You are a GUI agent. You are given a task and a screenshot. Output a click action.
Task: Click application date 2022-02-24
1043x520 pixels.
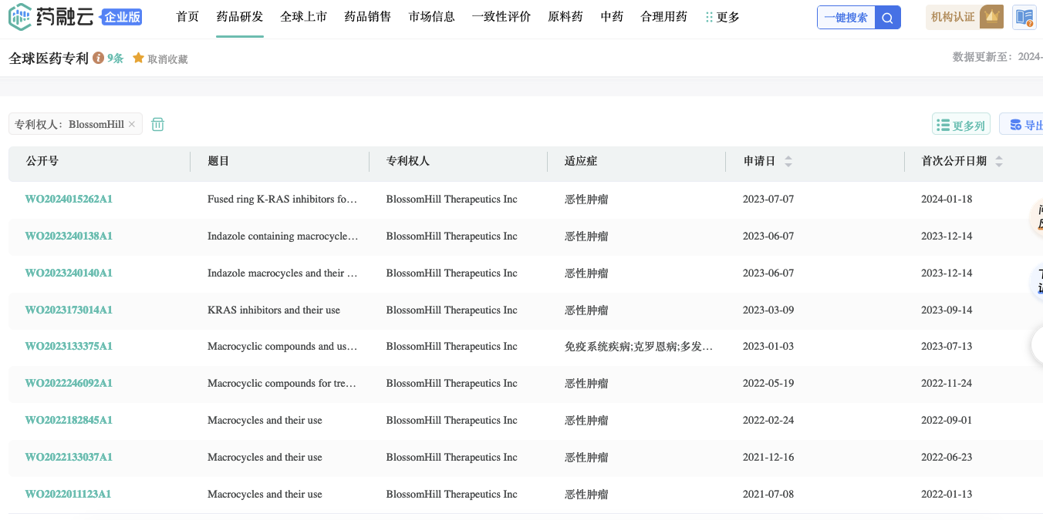coord(768,420)
